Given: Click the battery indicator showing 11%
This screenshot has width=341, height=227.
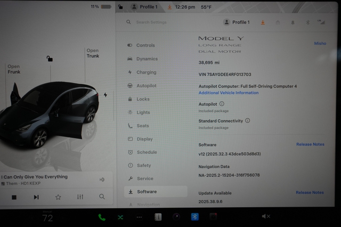Looking at the screenshot, I should (101, 7).
